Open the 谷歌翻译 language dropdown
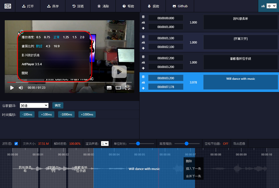Image resolution: width=279 pixels, height=188 pixels. click(34, 105)
